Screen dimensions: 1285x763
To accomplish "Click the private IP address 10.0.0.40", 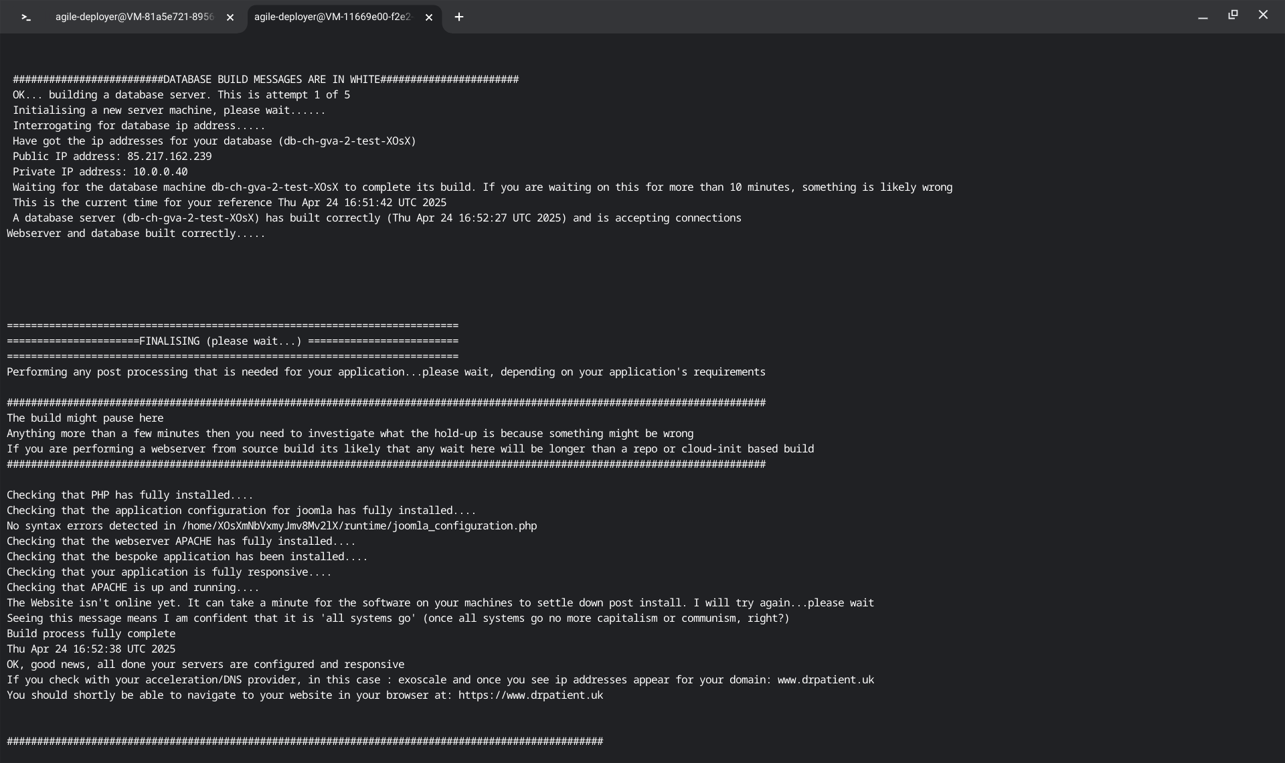I will (x=160, y=172).
